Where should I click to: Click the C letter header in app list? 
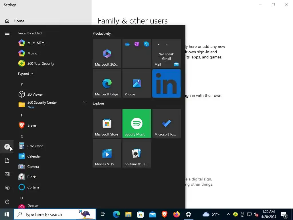(22, 136)
